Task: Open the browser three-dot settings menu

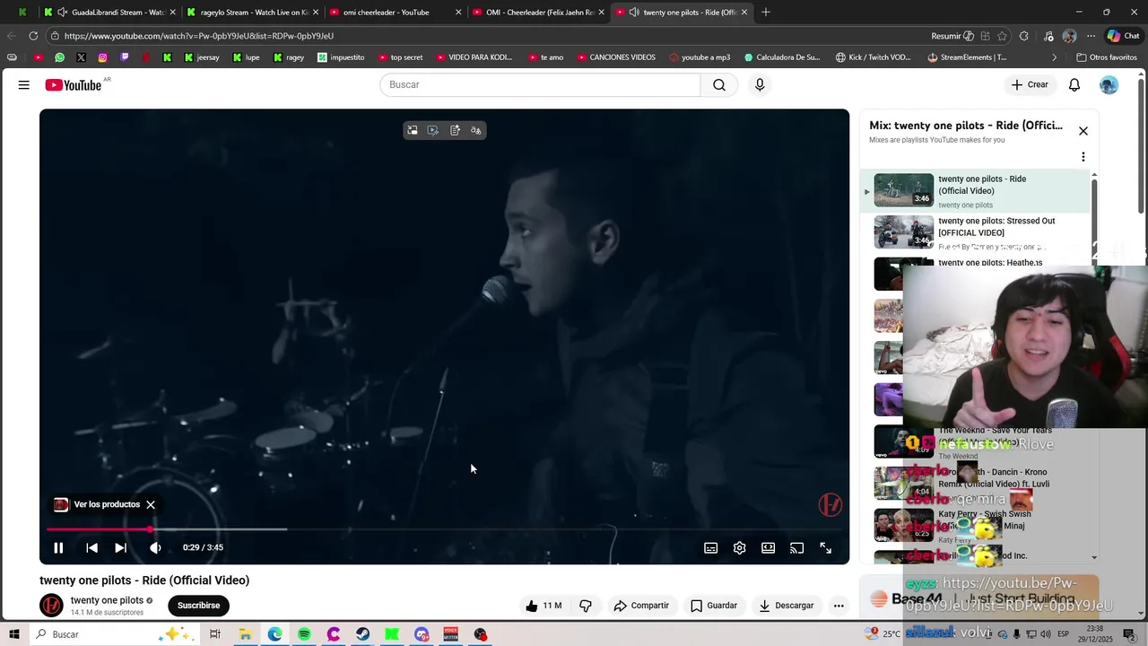Action: tap(1091, 36)
